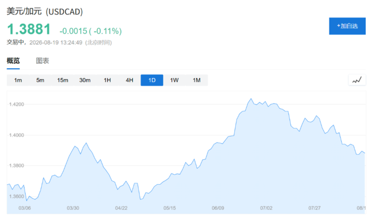This screenshot has width=373, height=217.
Task: Click the -0.0015 (-0.11%) change value
Action: tap(91, 31)
